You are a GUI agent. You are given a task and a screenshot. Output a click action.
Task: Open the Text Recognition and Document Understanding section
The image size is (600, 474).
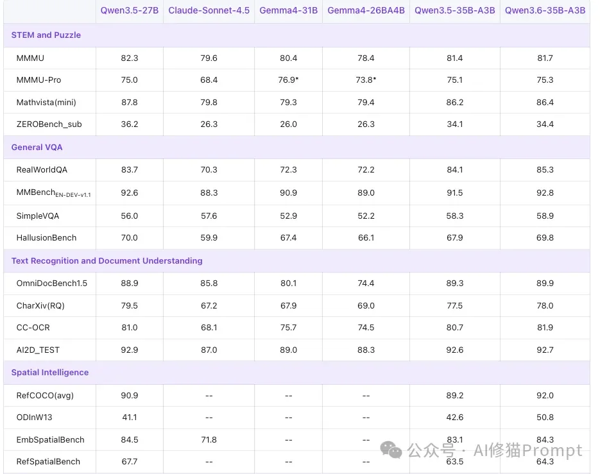pos(107,260)
